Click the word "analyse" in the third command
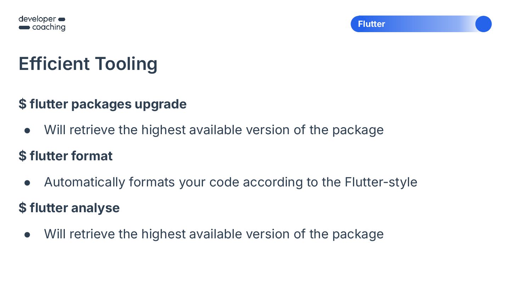The width and height of the screenshot is (510, 286). click(95, 208)
